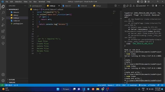
Task: Open data.txt in Explorer tree
Action: [17, 12]
